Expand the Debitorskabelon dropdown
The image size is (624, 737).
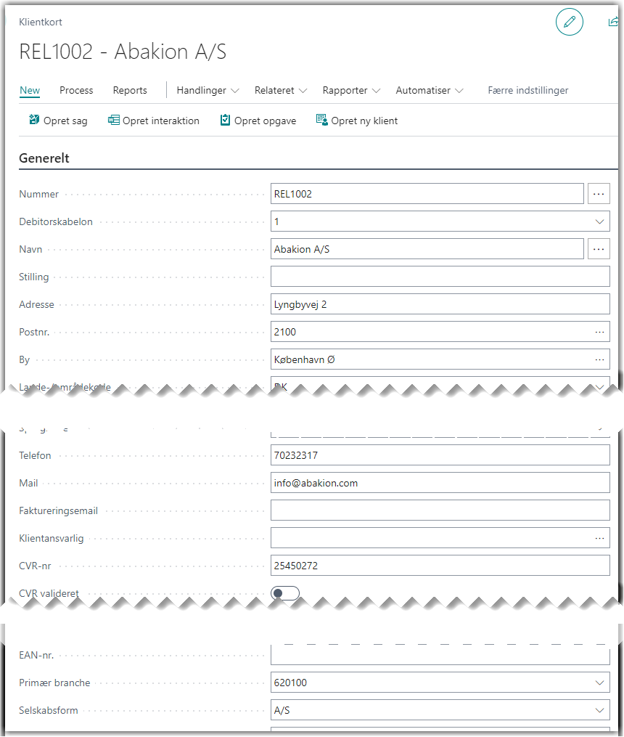click(599, 221)
